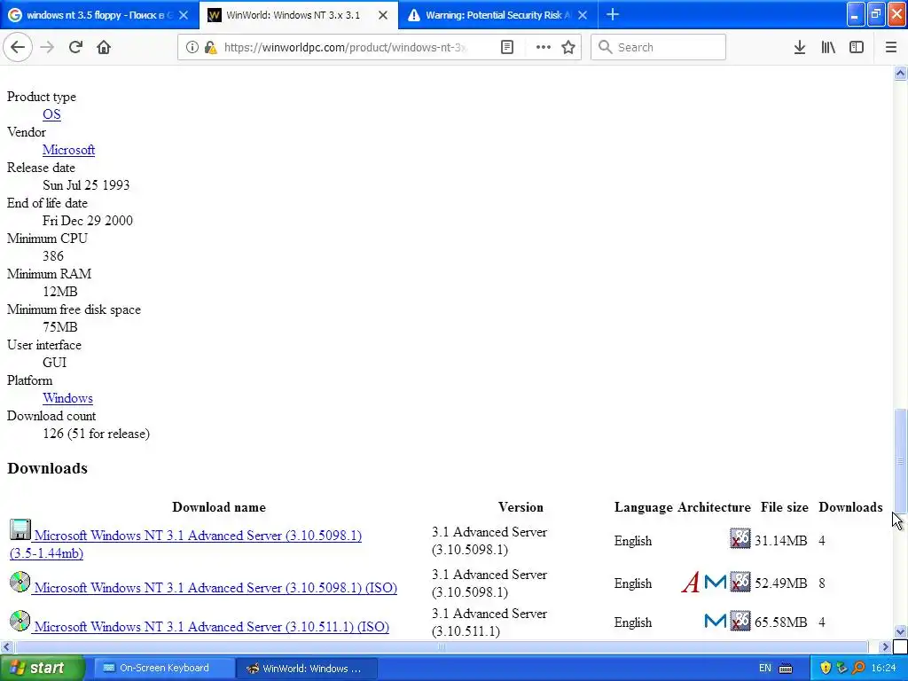Open page actions three-dot menu

pyautogui.click(x=543, y=48)
